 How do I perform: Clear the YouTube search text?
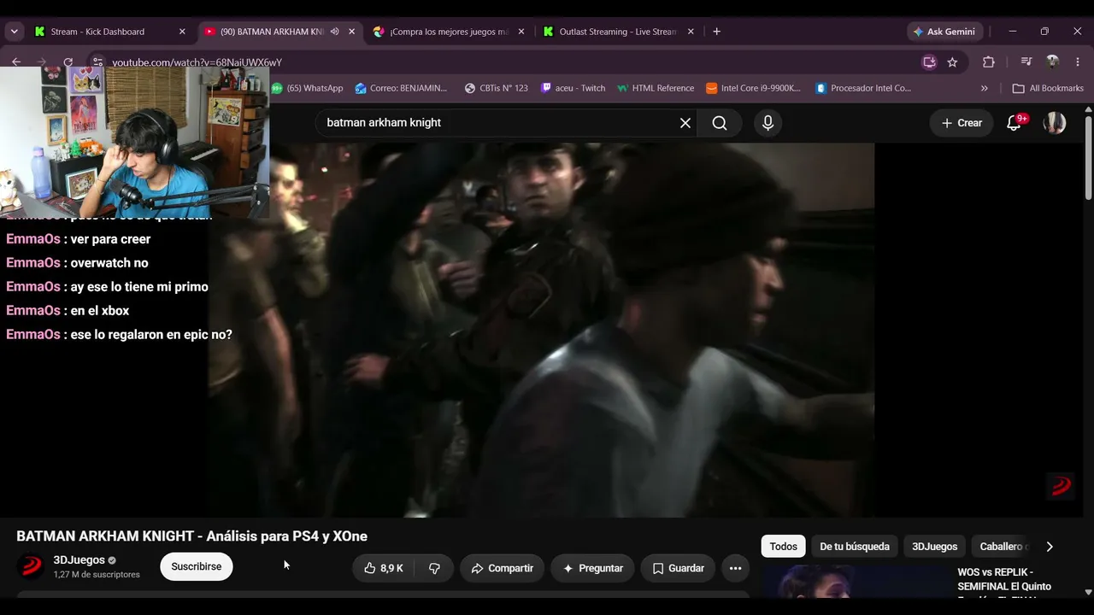(x=685, y=123)
